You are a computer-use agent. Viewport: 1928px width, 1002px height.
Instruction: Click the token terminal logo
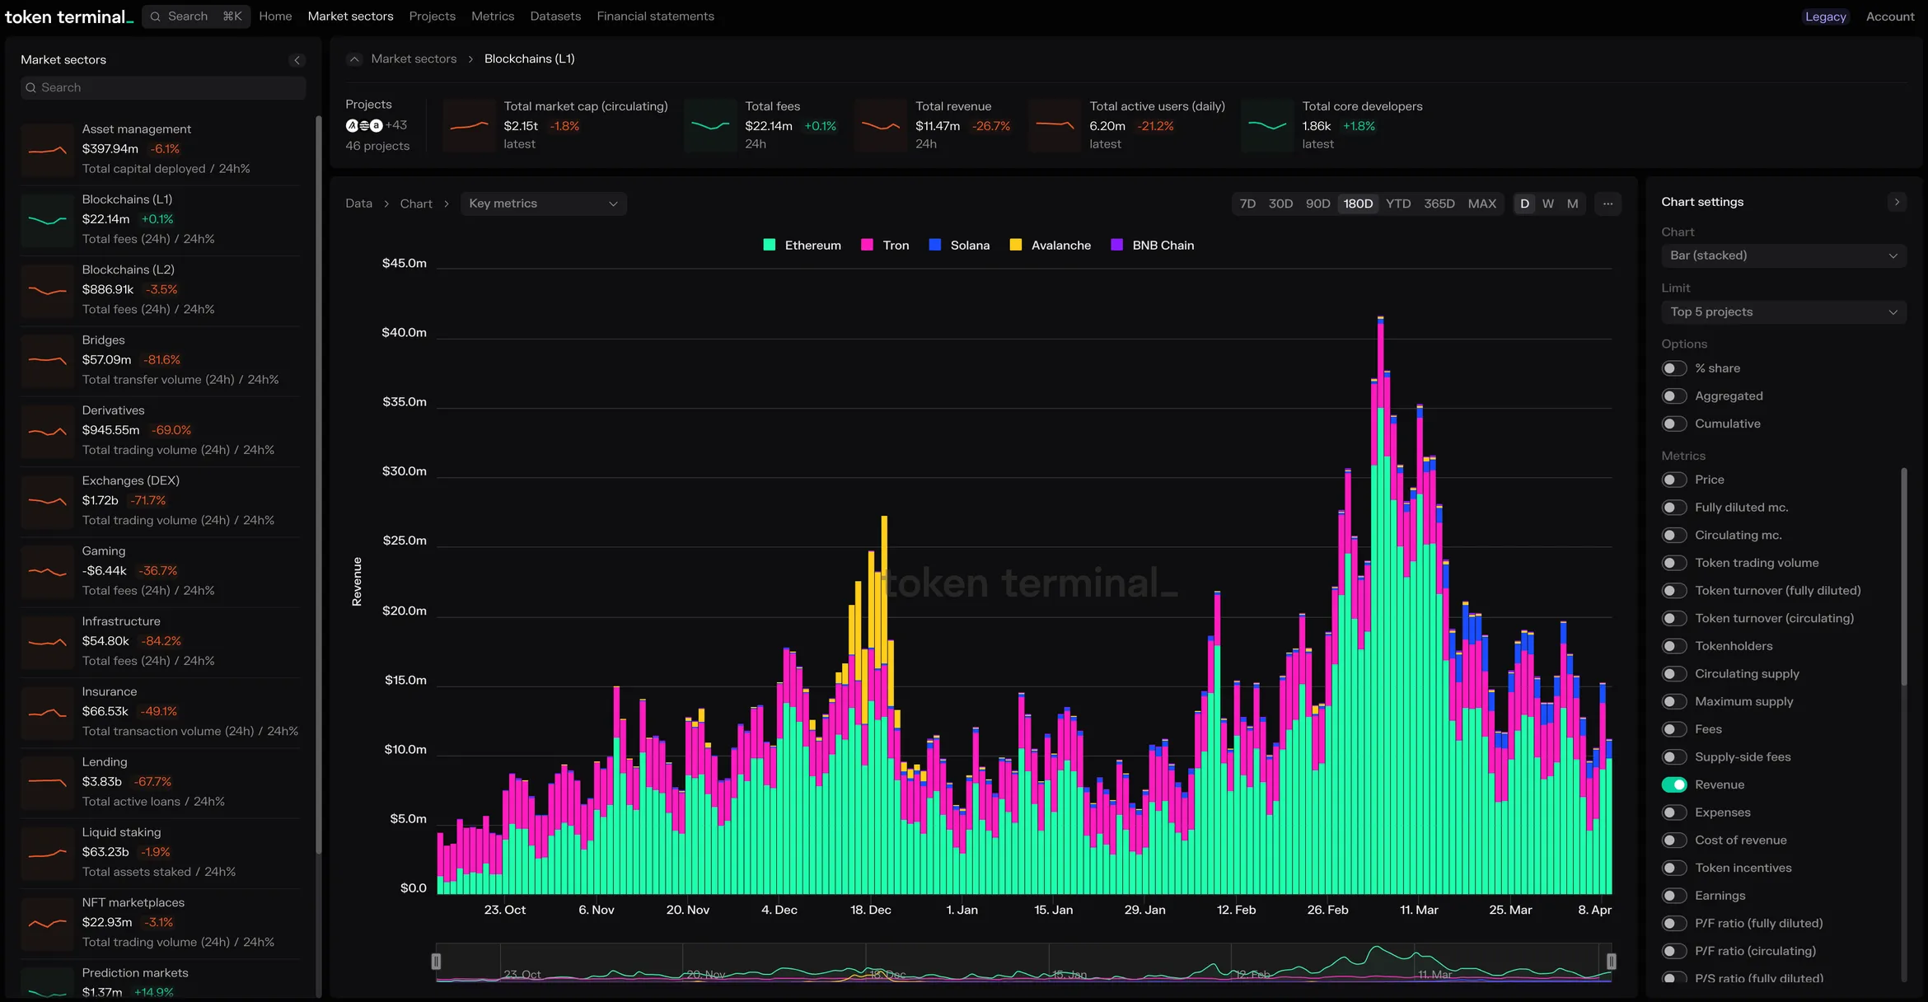coord(68,16)
